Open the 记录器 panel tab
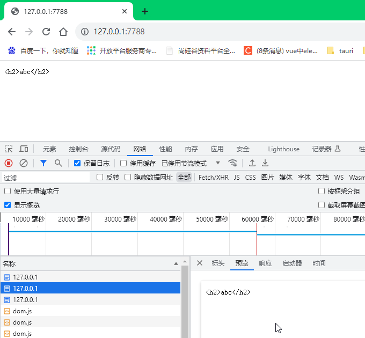365x338 pixels. click(326, 149)
